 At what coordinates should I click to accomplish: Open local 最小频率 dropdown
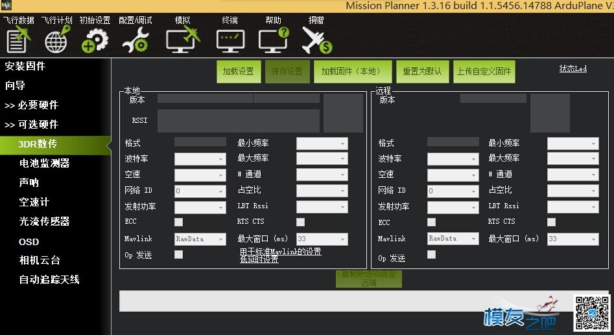click(x=322, y=144)
